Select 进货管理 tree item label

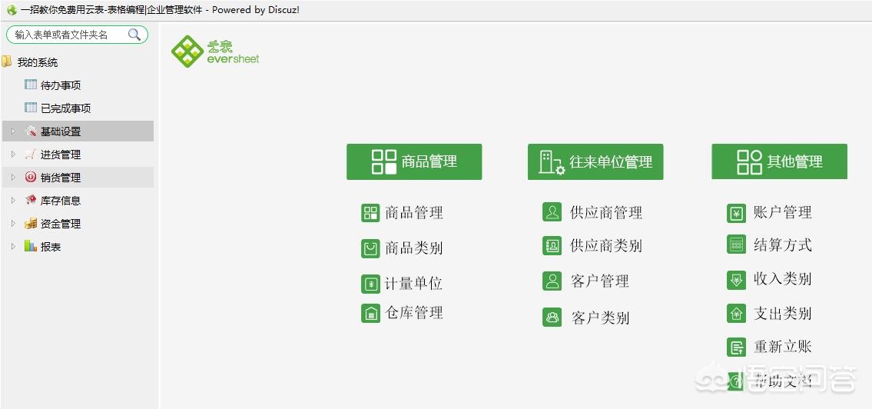coord(61,155)
